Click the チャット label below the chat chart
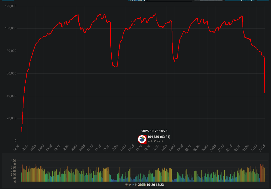This screenshot has height=189, width=271. [x=131, y=185]
